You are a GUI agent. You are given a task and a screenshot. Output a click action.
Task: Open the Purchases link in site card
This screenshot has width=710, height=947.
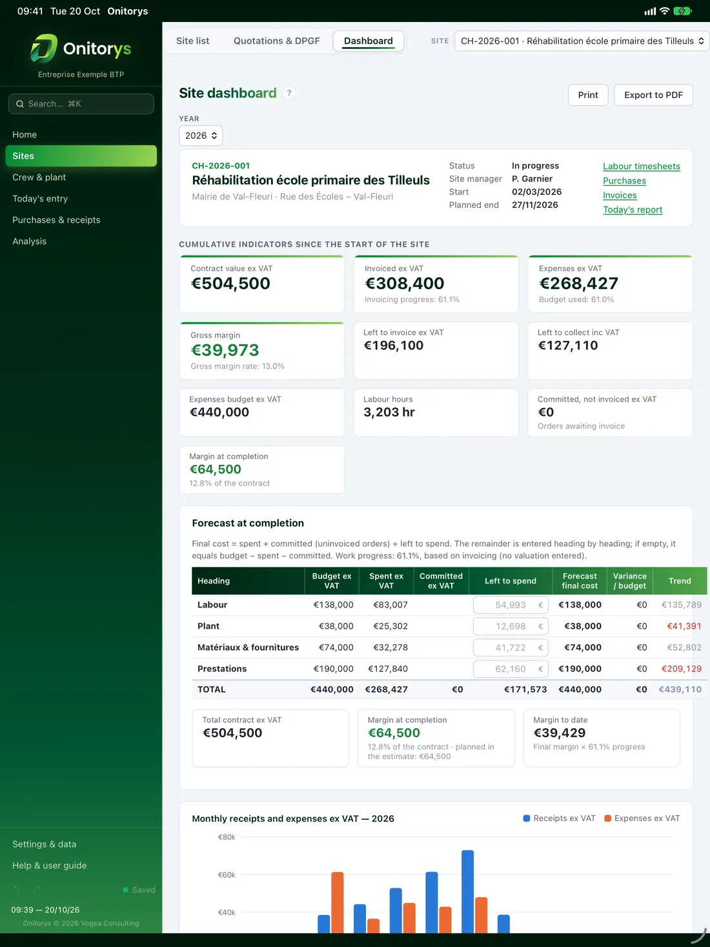624,181
